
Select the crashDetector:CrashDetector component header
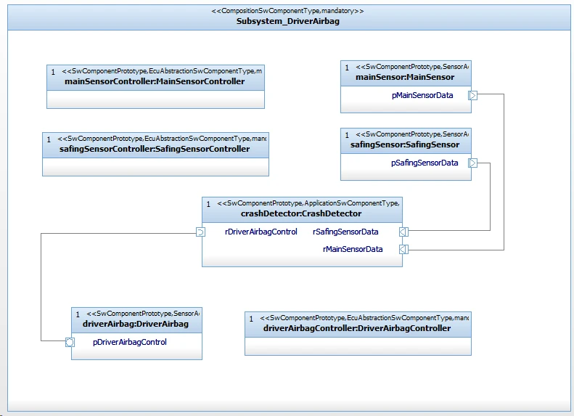click(301, 213)
